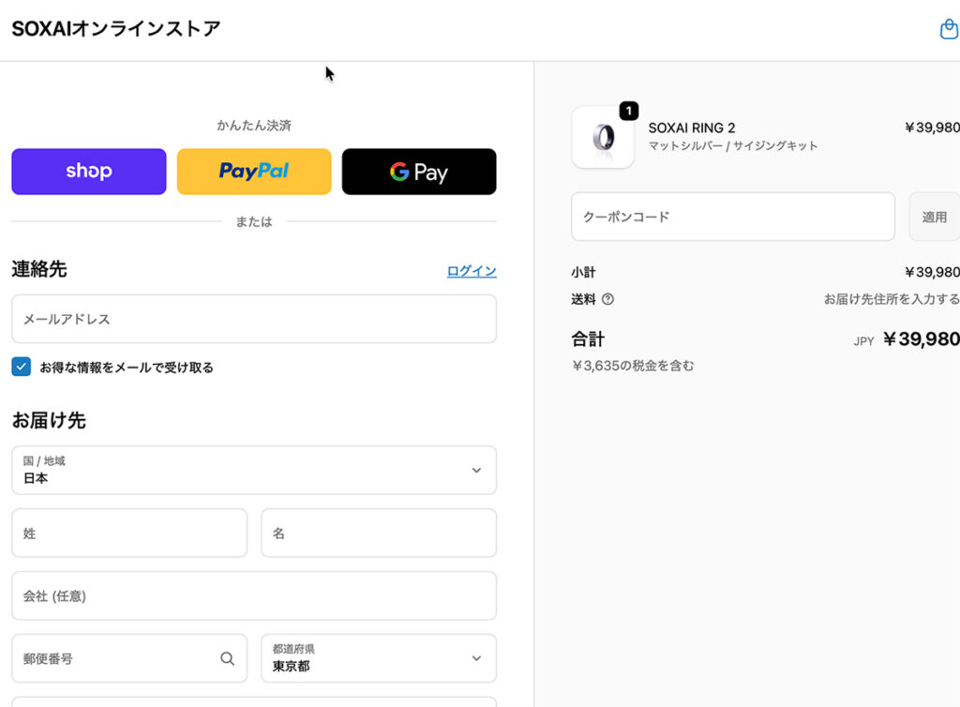Focus the メールアドレス email field
Image resolution: width=960 pixels, height=707 pixels.
coord(254,319)
